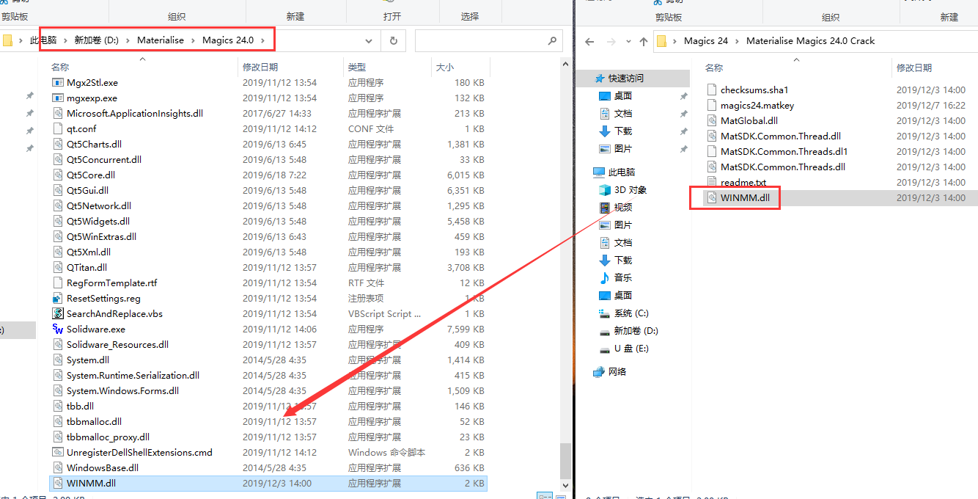Open the 3D 对象 folder icon
The image size is (978, 499).
605,190
